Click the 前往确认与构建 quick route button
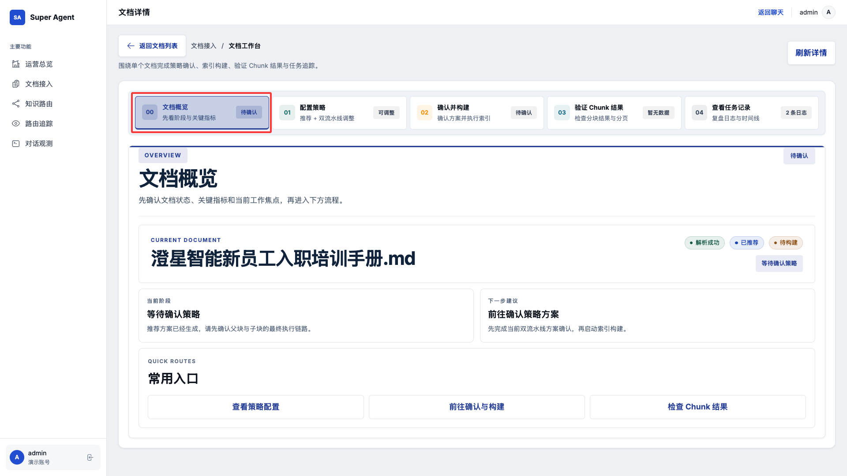The height and width of the screenshot is (476, 847). [476, 407]
